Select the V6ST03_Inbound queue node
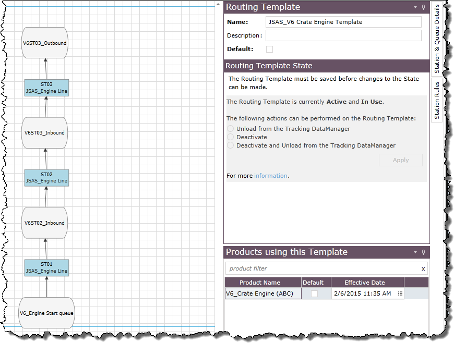The image size is (454, 343). coord(44,133)
